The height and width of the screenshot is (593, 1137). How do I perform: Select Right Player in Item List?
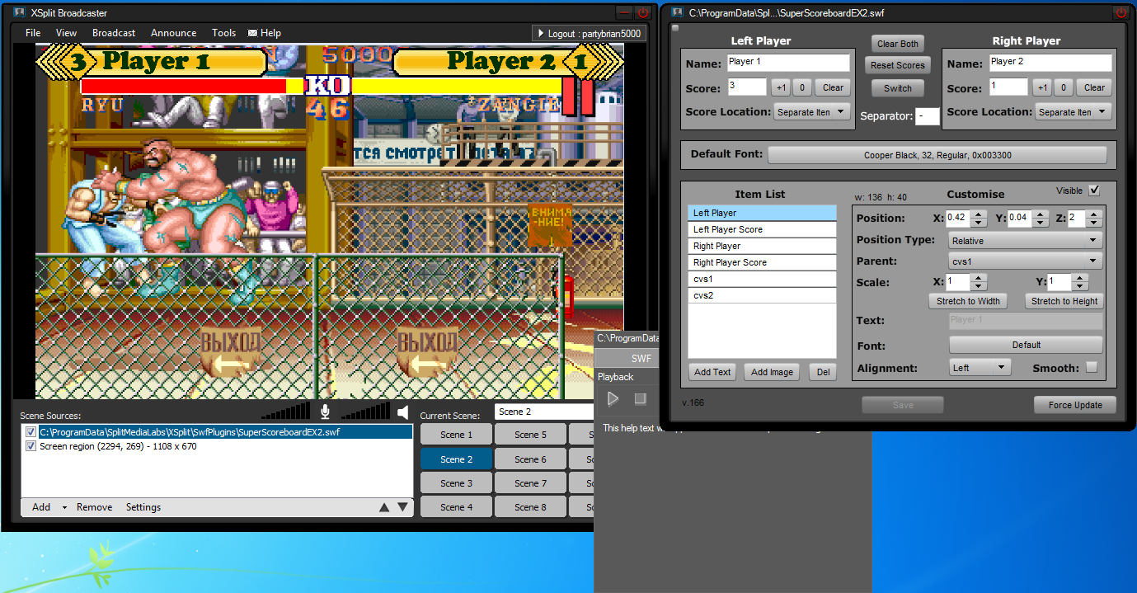(x=762, y=246)
